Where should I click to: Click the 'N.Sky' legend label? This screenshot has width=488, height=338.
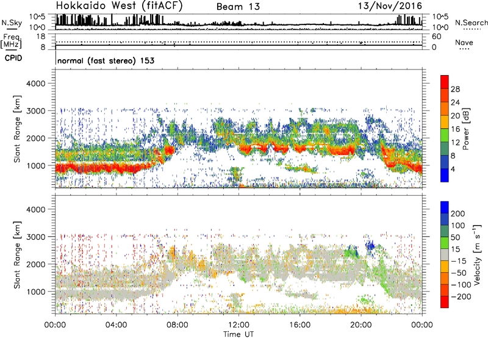12,23
